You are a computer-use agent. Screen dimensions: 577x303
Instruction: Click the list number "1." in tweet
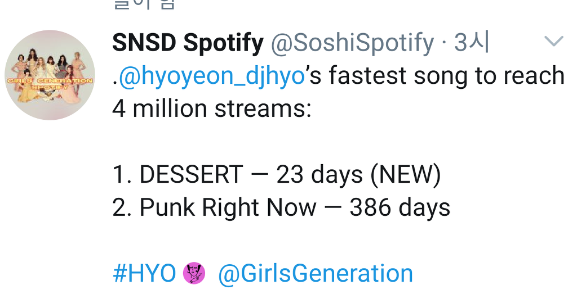[122, 175]
